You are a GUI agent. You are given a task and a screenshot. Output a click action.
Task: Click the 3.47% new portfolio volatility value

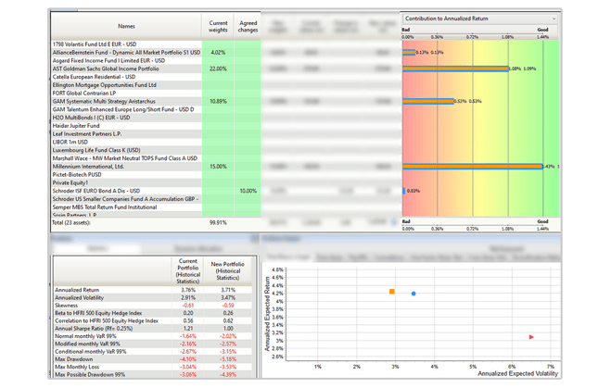228,298
